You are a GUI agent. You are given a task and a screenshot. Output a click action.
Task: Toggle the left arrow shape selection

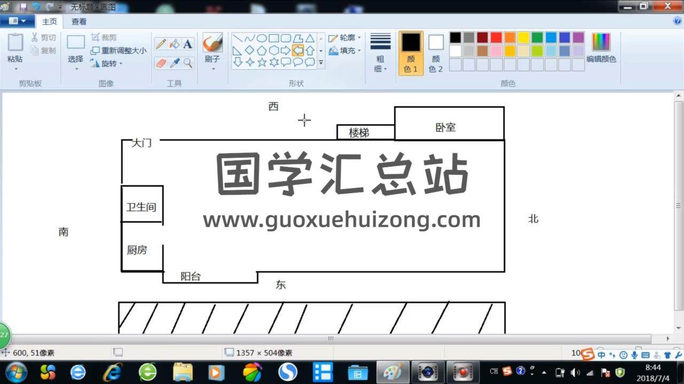(x=298, y=50)
